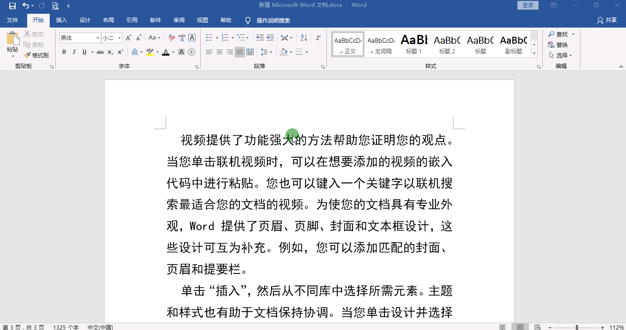Click the Save icon in quick access toolbar
This screenshot has height=330, width=626.
click(x=12, y=6)
